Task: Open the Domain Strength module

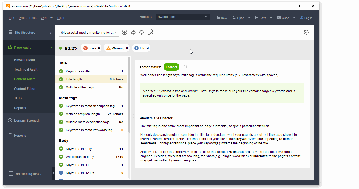Action: (29, 121)
